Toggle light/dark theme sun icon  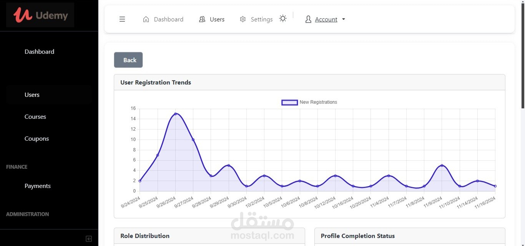click(283, 18)
